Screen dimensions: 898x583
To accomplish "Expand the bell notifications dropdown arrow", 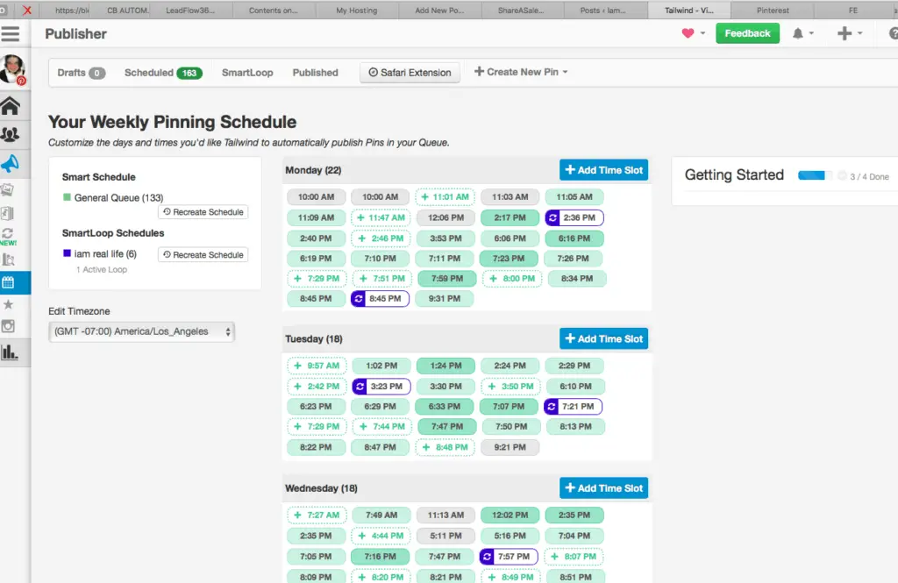I will (811, 34).
